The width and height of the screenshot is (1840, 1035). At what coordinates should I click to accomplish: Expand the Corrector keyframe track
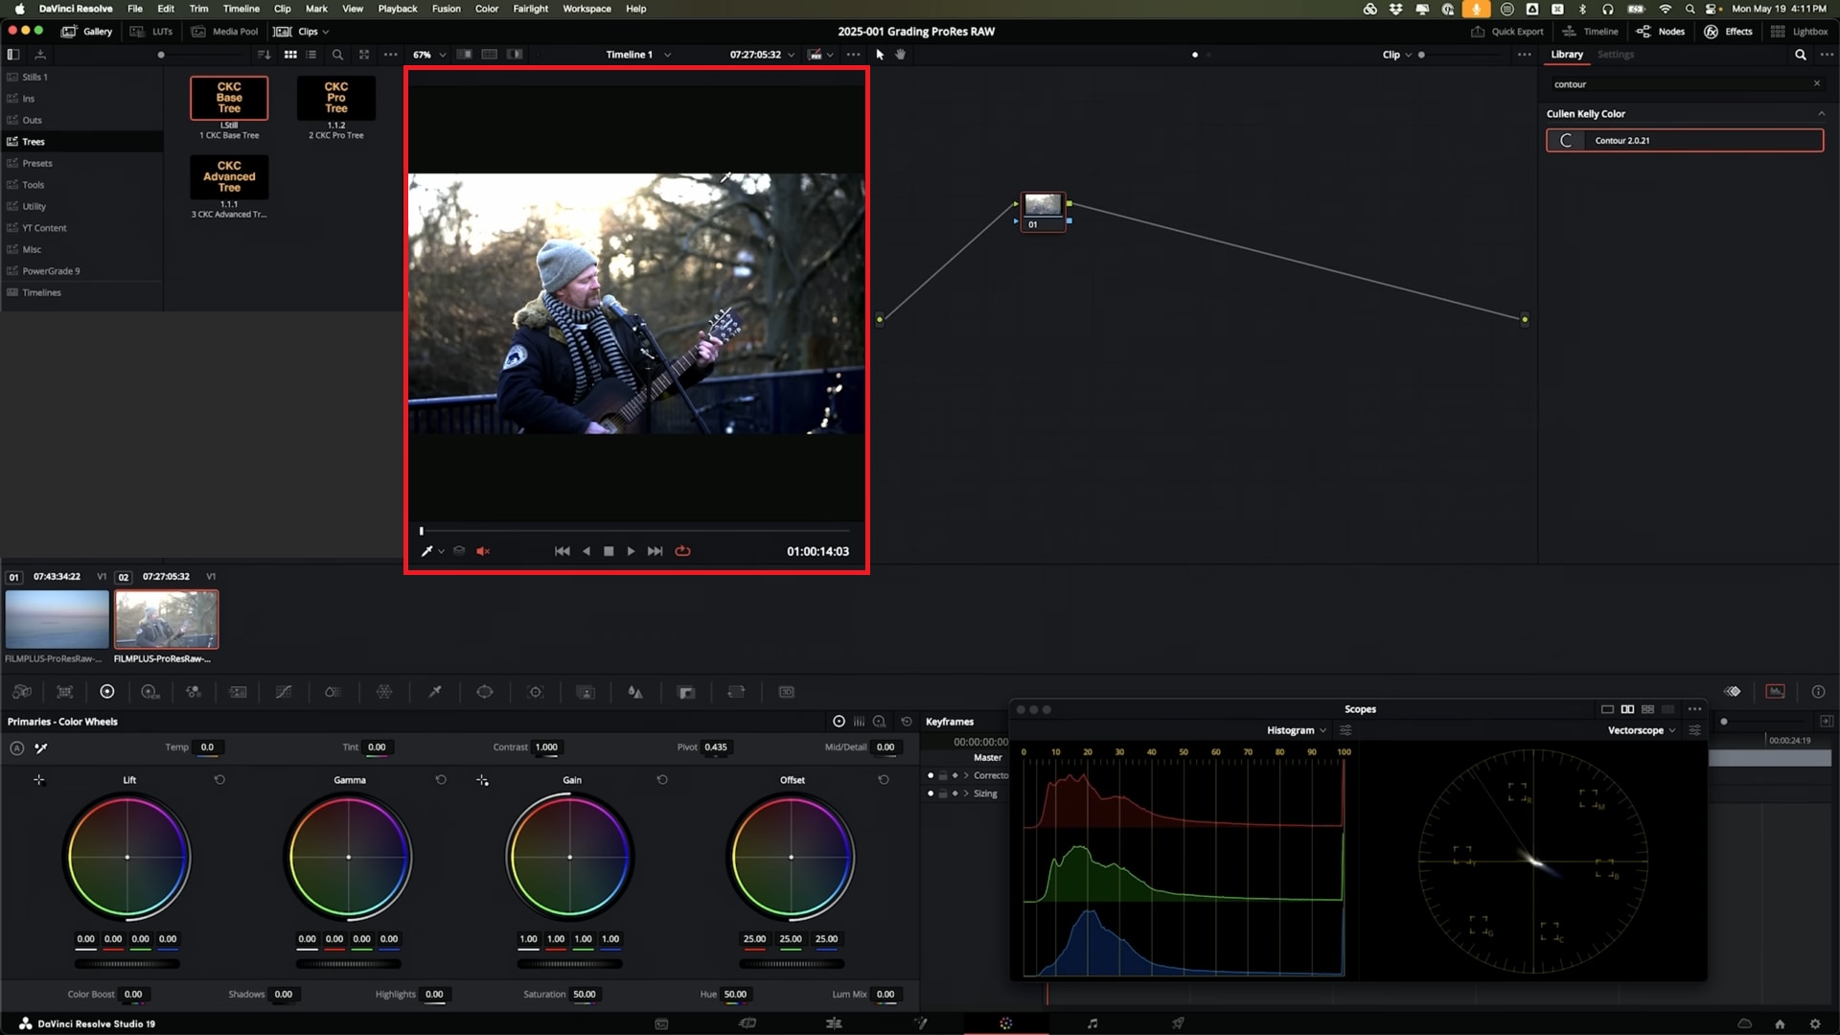pos(966,775)
